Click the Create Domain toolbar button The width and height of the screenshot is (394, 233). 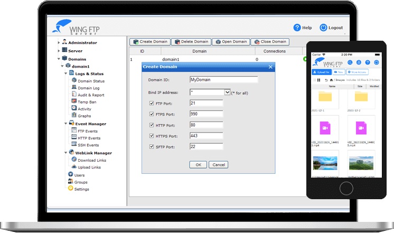click(x=150, y=42)
